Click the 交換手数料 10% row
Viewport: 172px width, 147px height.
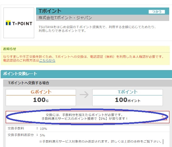(88, 129)
